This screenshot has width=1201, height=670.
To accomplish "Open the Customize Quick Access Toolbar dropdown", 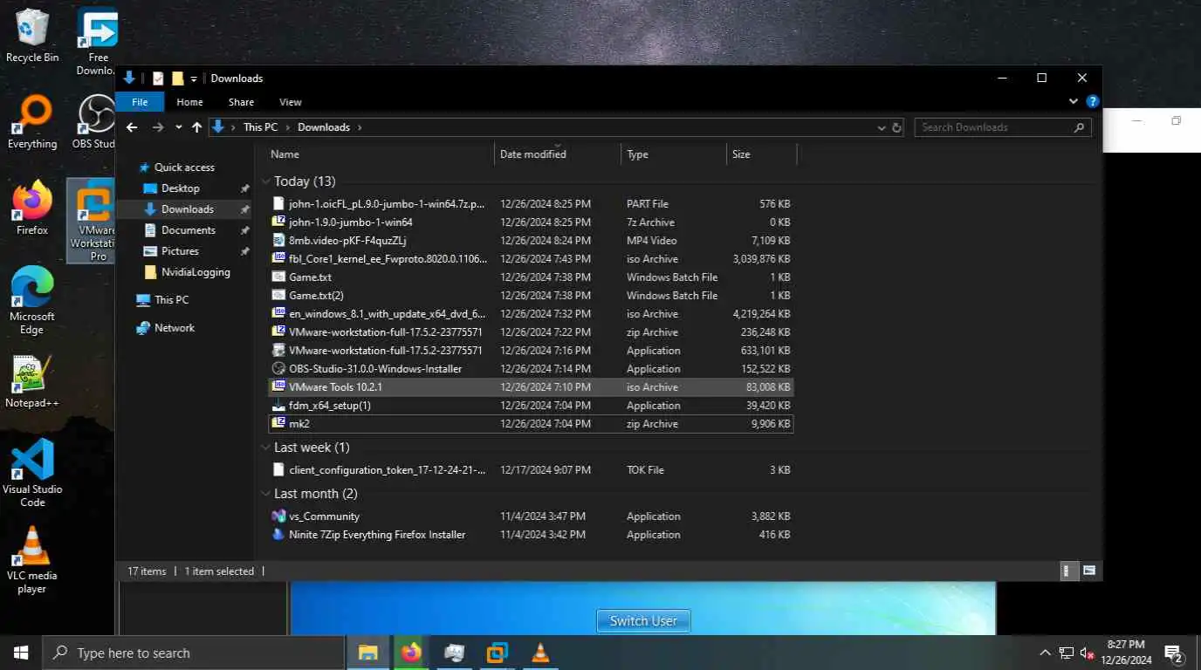I will [194, 79].
